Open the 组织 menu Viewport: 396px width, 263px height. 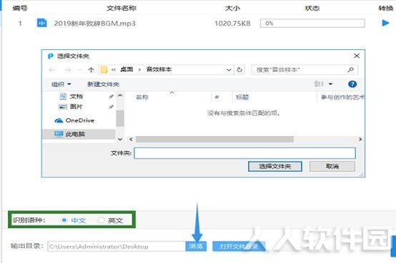pyautogui.click(x=61, y=84)
